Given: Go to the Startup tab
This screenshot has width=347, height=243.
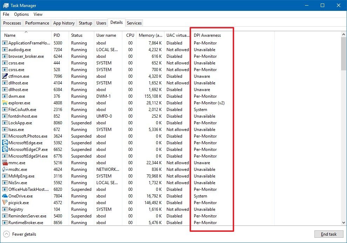Looking at the screenshot, I should (86, 23).
